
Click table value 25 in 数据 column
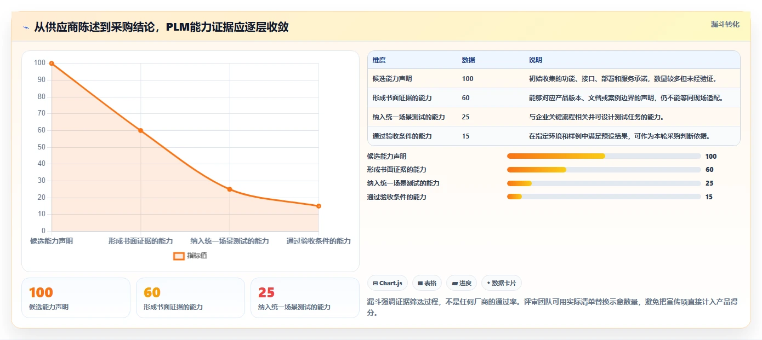point(465,117)
